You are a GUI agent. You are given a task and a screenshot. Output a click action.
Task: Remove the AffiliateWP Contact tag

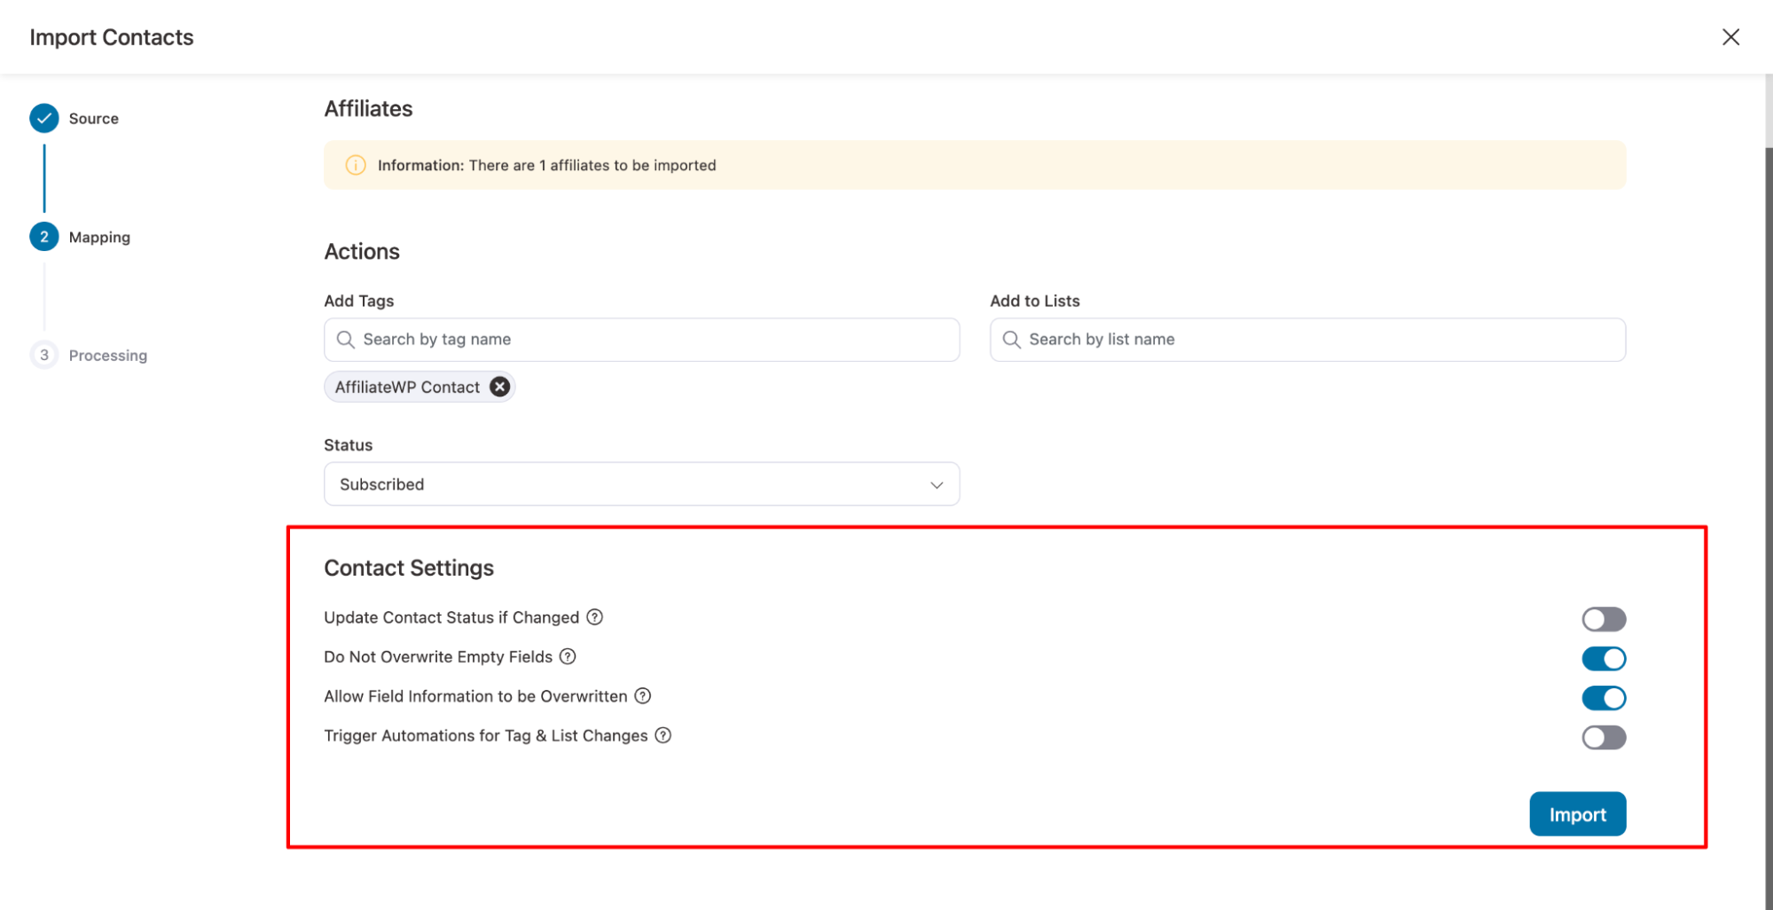[500, 387]
